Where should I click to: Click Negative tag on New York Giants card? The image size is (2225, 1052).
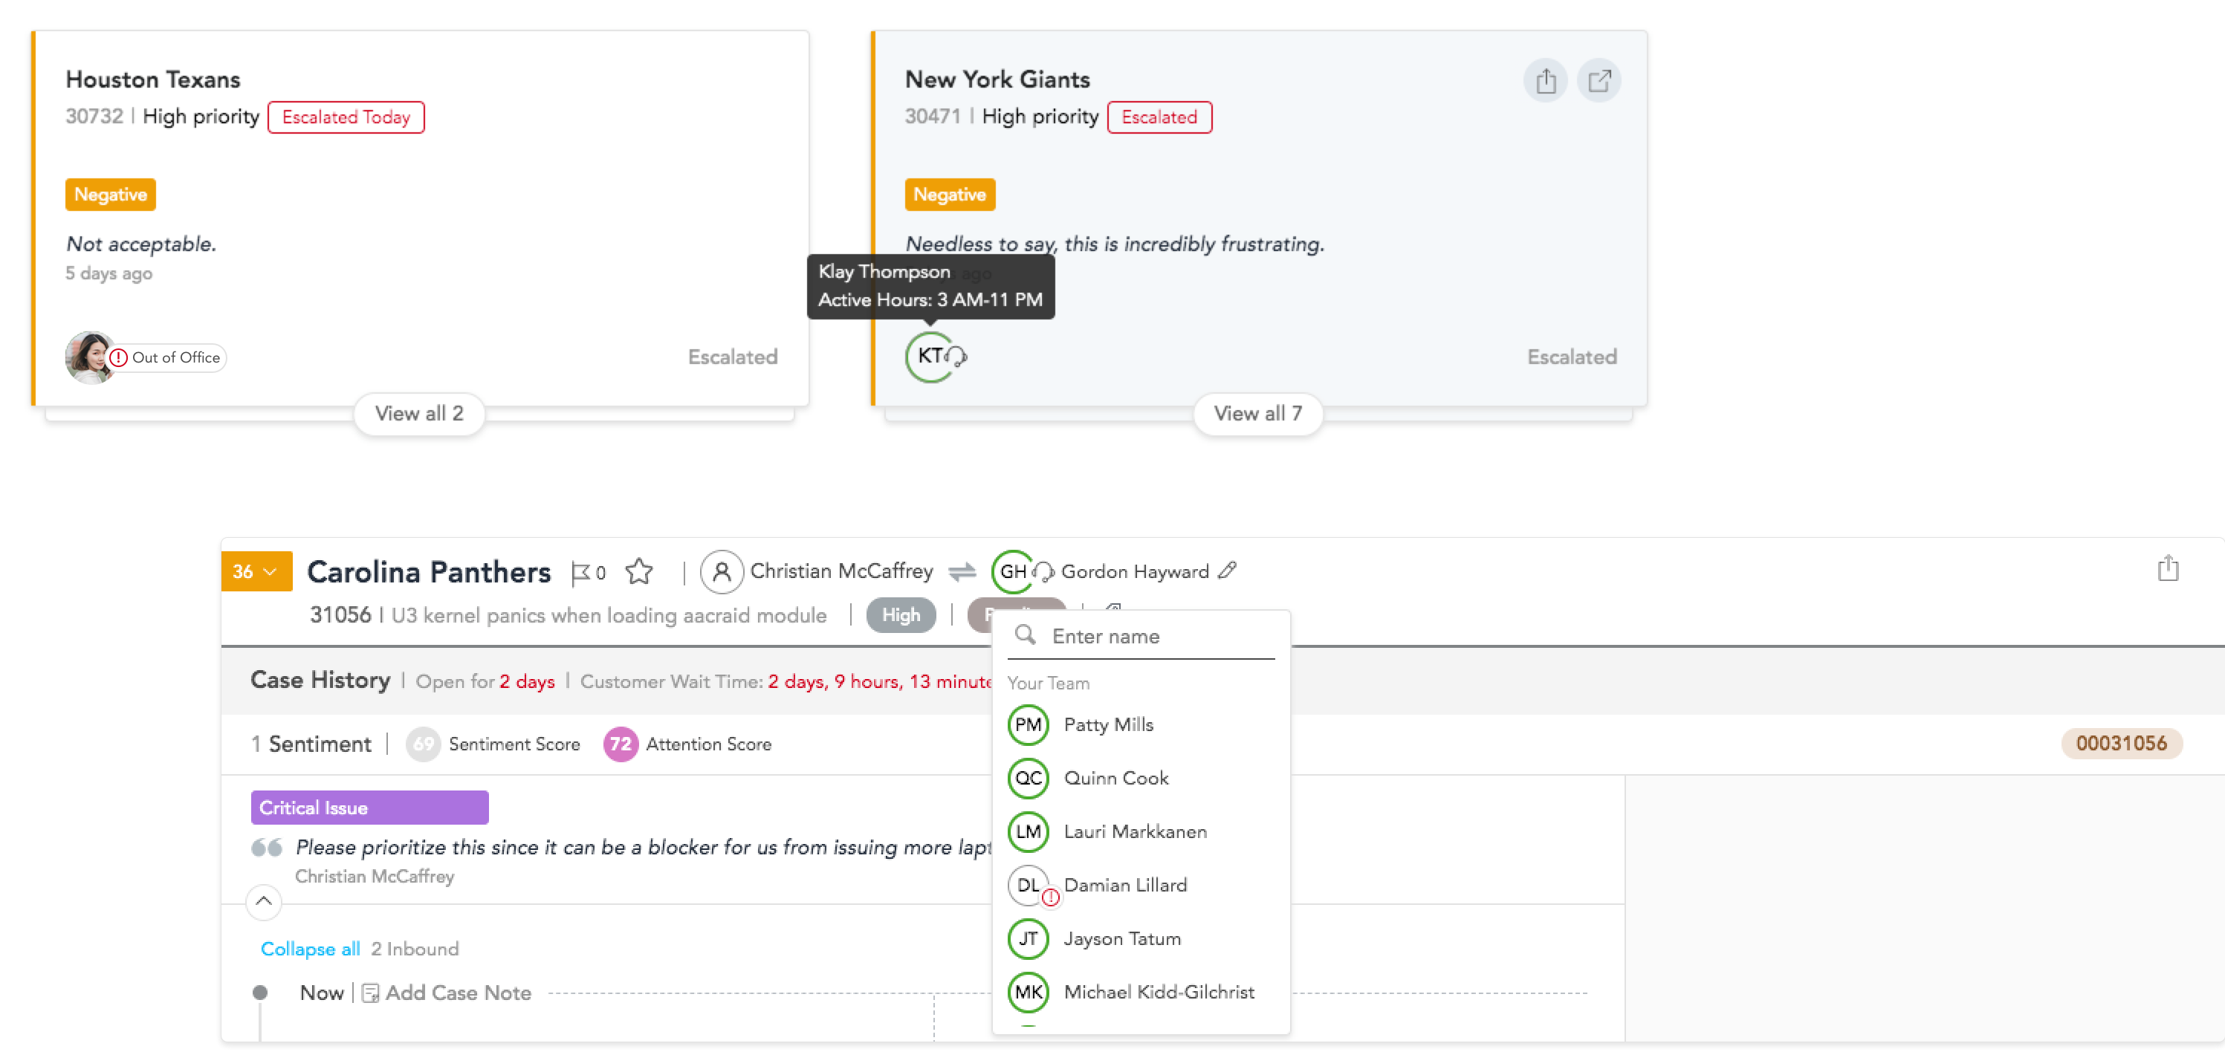949,195
